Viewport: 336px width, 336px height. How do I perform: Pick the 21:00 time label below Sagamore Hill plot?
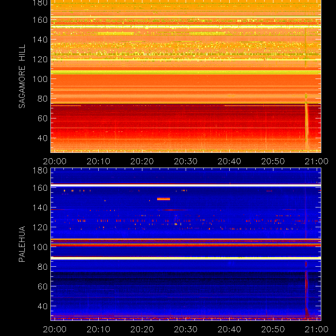317,161
